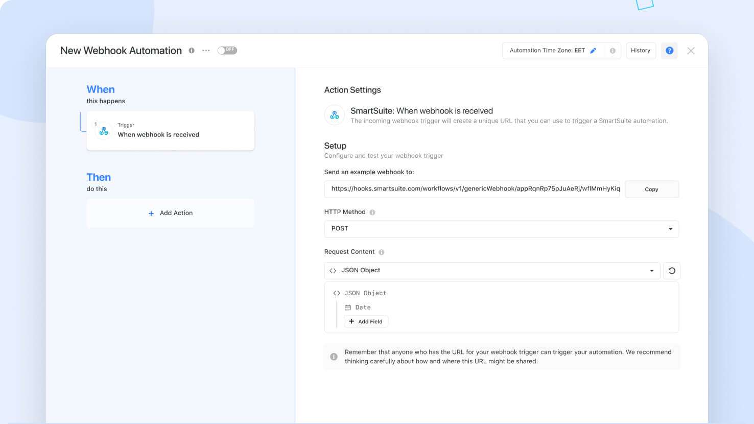Click the reset refresh icon beside JSON Object dropdown
Image resolution: width=754 pixels, height=424 pixels.
click(672, 271)
